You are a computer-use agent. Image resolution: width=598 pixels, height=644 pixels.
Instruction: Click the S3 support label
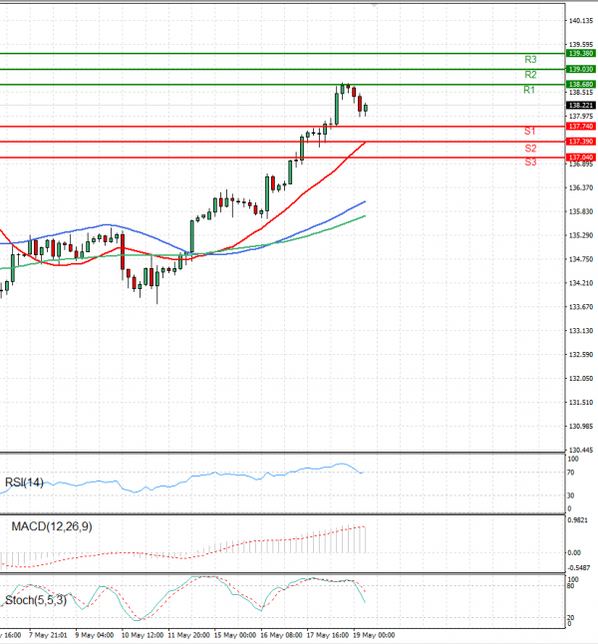pyautogui.click(x=530, y=162)
